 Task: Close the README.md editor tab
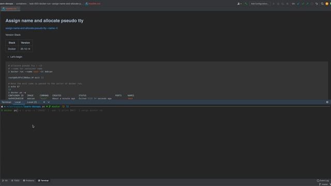coord(19,9)
